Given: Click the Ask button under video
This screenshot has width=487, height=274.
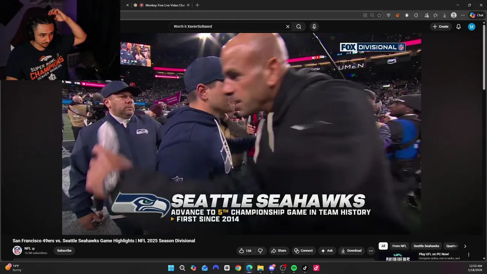Looking at the screenshot, I should [327, 251].
